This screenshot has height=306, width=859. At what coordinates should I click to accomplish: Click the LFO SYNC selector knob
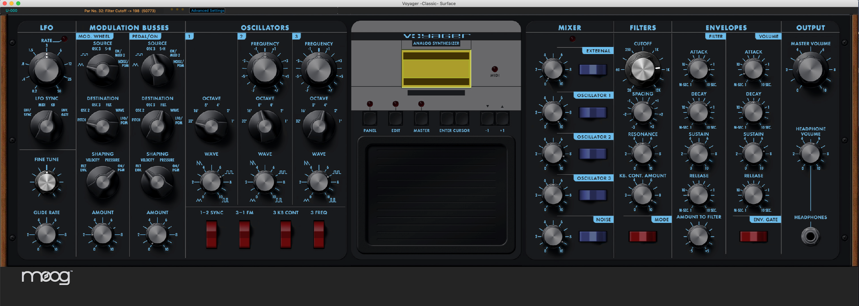47,126
